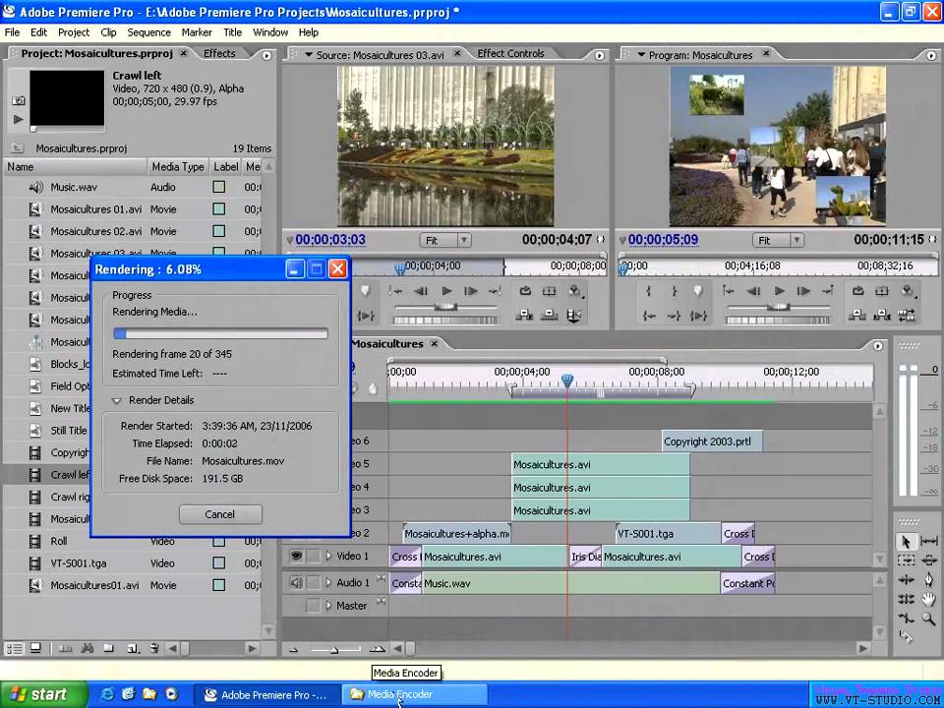Click trash Clear icon in Project panel
944x708 pixels.
click(154, 648)
